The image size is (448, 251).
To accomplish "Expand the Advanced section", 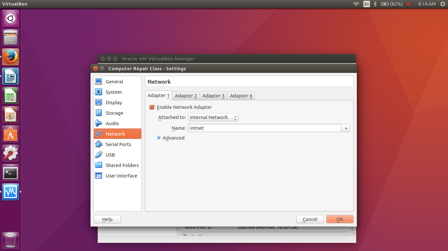I will [x=171, y=138].
